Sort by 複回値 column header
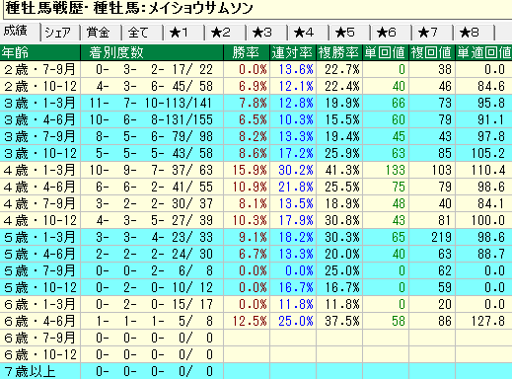Image resolution: width=512 pixels, height=379 pixels. (432, 52)
